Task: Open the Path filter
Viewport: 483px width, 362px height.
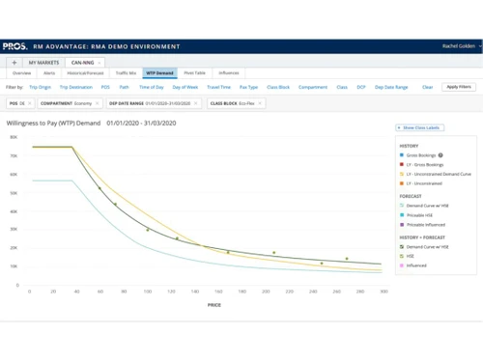Action: [124, 87]
